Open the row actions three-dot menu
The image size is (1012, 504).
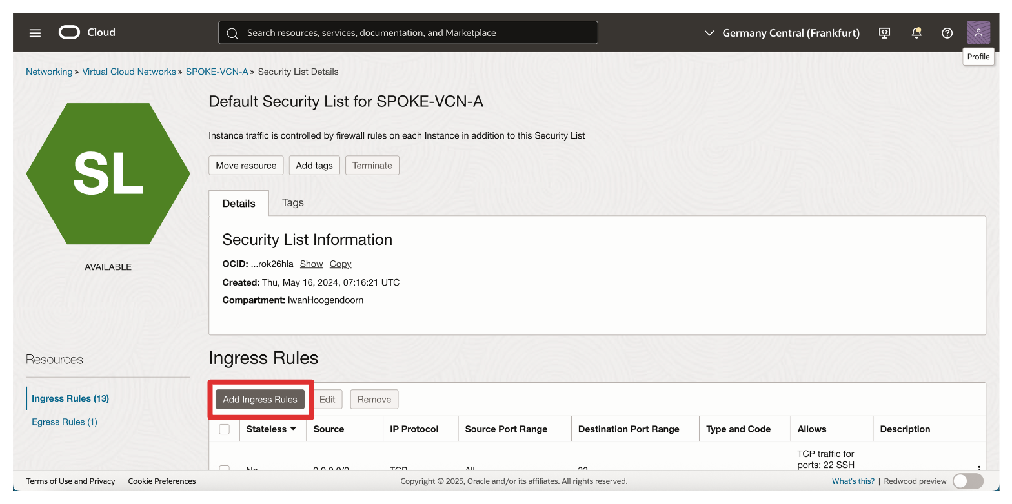(978, 469)
